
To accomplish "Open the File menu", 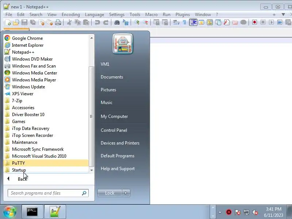I will (x=9, y=15).
